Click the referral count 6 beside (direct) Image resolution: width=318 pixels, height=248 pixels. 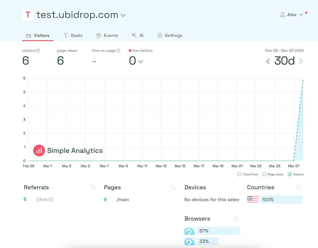coord(25,199)
